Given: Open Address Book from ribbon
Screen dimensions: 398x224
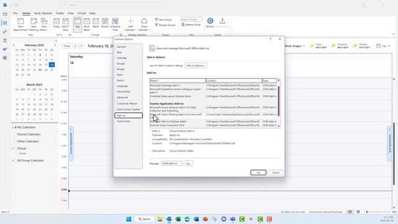Looking at the screenshot, I should 191,25.
